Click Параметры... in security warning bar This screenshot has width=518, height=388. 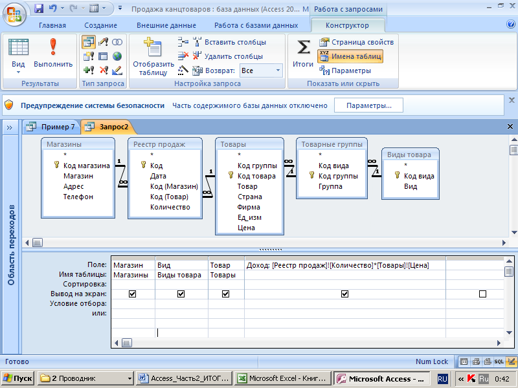(x=368, y=105)
